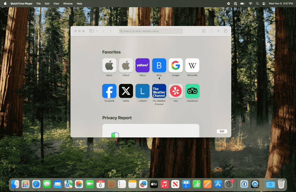Open Pages from the Dock
Image resolution: width=296 pixels, height=192 pixels.
pyautogui.click(x=207, y=184)
